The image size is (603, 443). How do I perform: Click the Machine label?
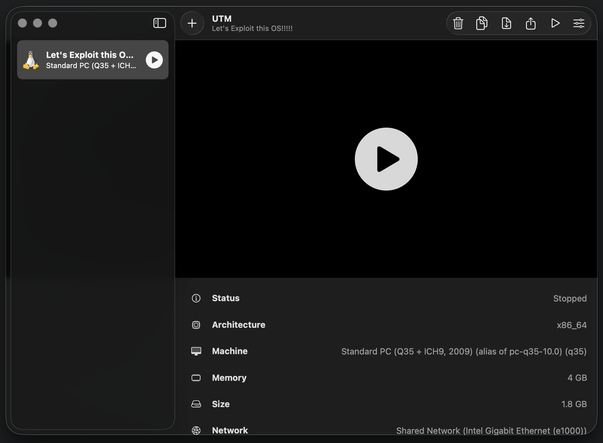(230, 351)
